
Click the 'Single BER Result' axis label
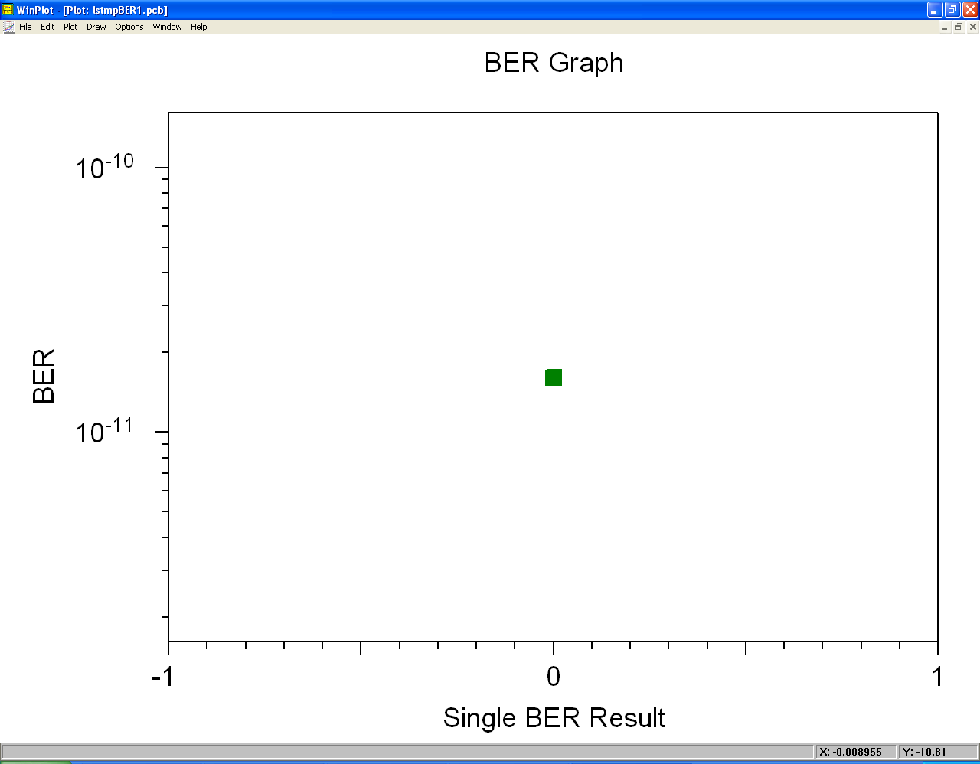tap(554, 718)
